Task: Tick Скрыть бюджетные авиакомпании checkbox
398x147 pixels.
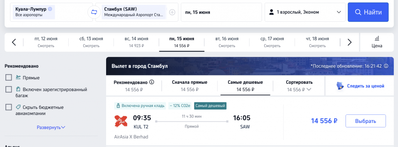Action: (x=9, y=107)
